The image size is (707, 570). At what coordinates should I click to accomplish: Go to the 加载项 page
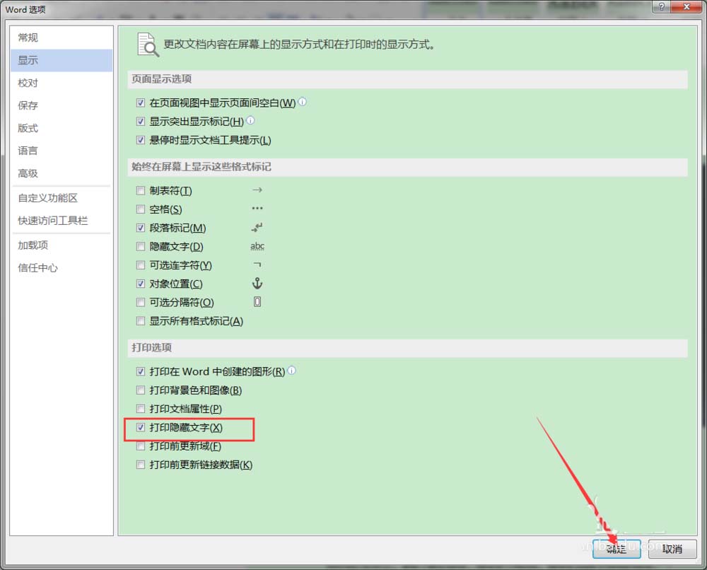click(62, 245)
